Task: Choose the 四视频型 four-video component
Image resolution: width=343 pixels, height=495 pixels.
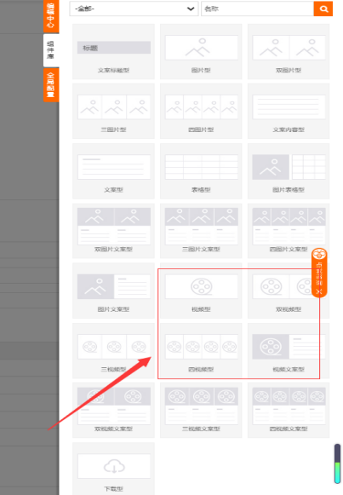Action: click(x=201, y=351)
